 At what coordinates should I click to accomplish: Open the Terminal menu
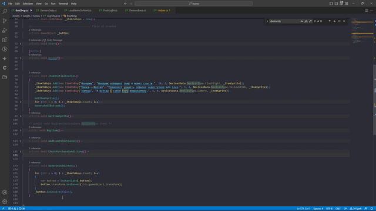pyautogui.click(x=63, y=4)
